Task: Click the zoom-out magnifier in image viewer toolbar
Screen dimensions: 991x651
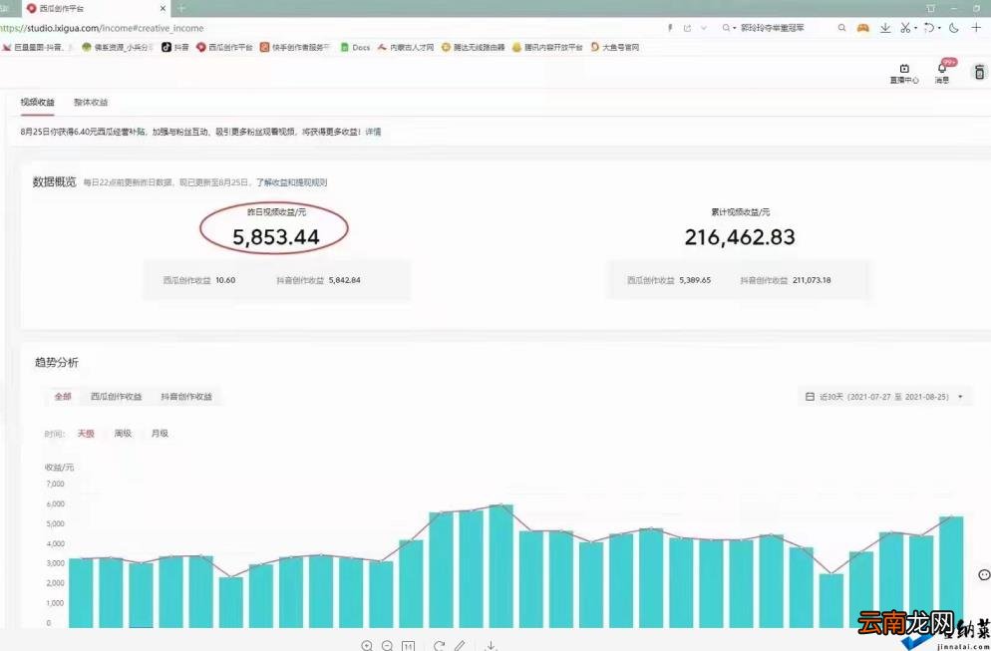Action: [x=387, y=646]
